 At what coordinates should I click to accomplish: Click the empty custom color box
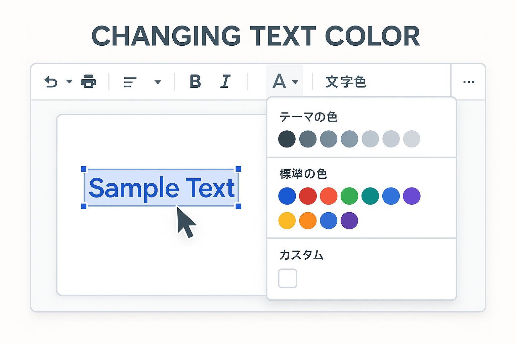(x=288, y=278)
